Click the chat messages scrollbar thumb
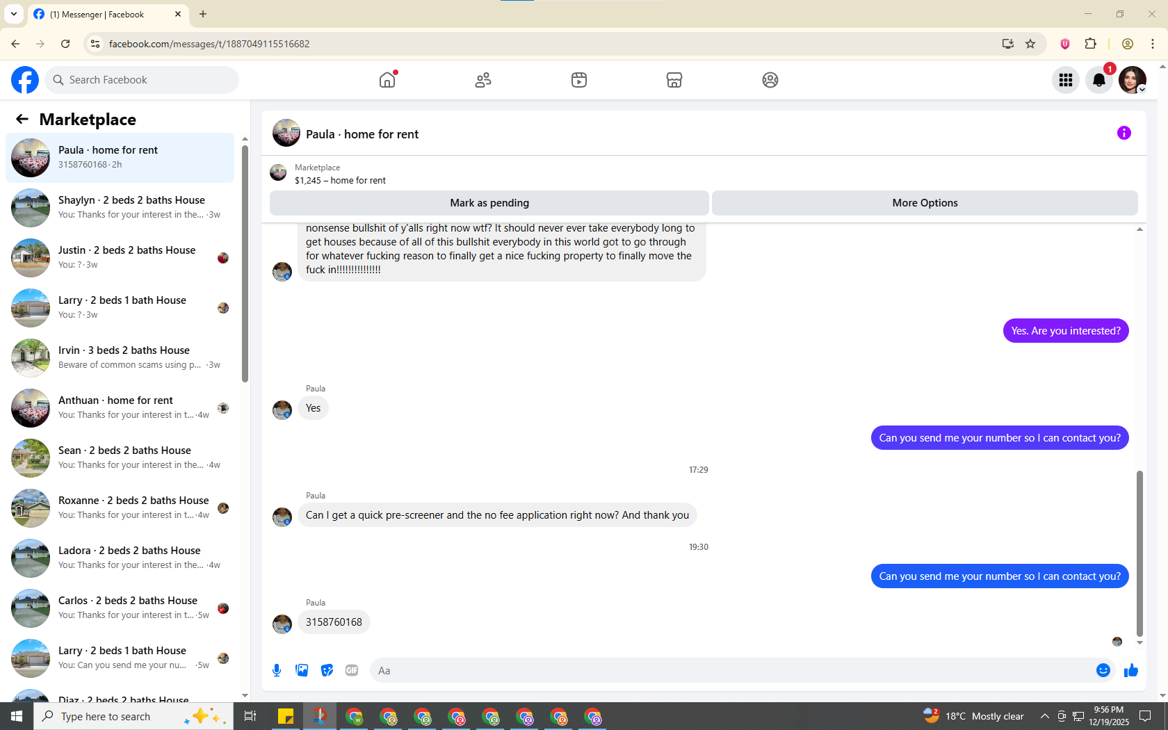 [1139, 553]
